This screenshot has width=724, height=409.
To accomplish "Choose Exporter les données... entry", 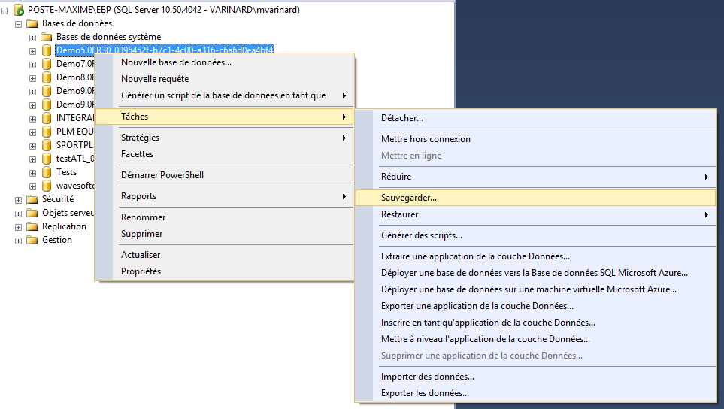I will [x=535, y=393].
